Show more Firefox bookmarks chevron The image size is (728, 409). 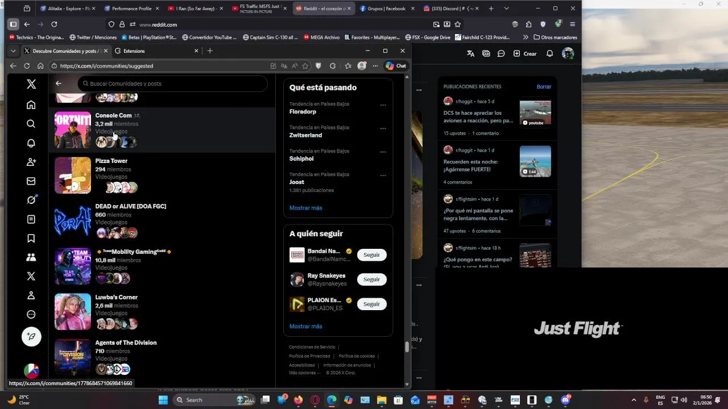coord(526,37)
